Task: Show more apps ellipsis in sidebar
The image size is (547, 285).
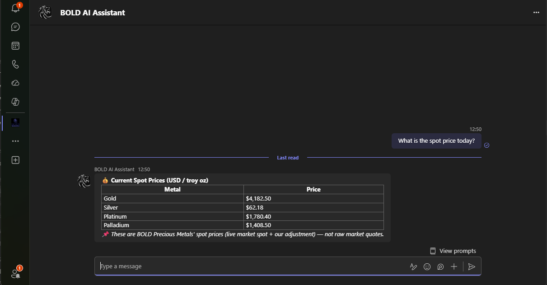Action: pos(15,141)
